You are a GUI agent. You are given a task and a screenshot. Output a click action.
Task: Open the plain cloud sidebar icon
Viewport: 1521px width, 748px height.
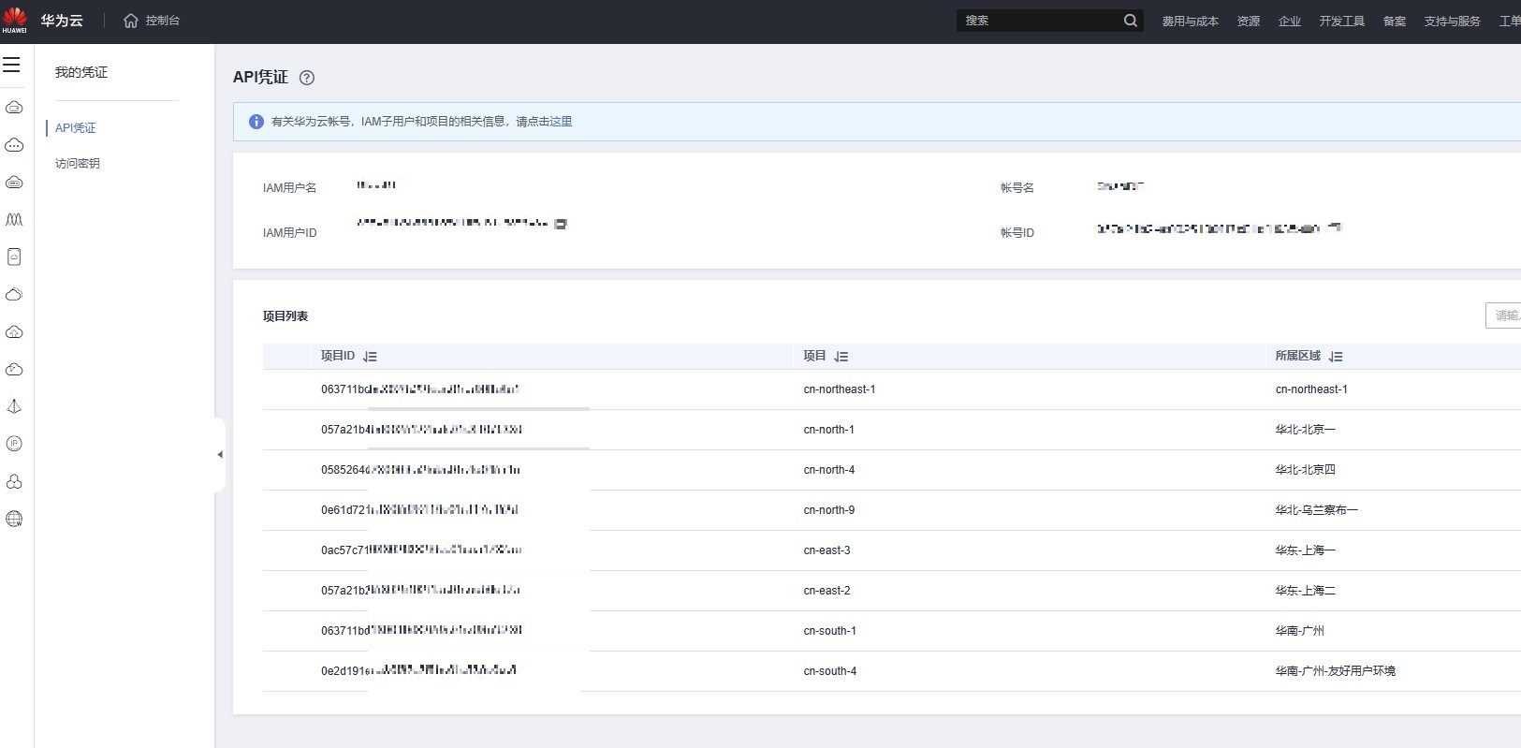click(14, 295)
